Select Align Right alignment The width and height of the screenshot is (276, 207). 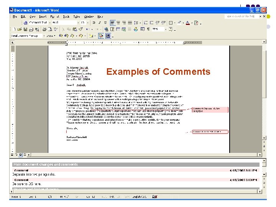point(124,23)
